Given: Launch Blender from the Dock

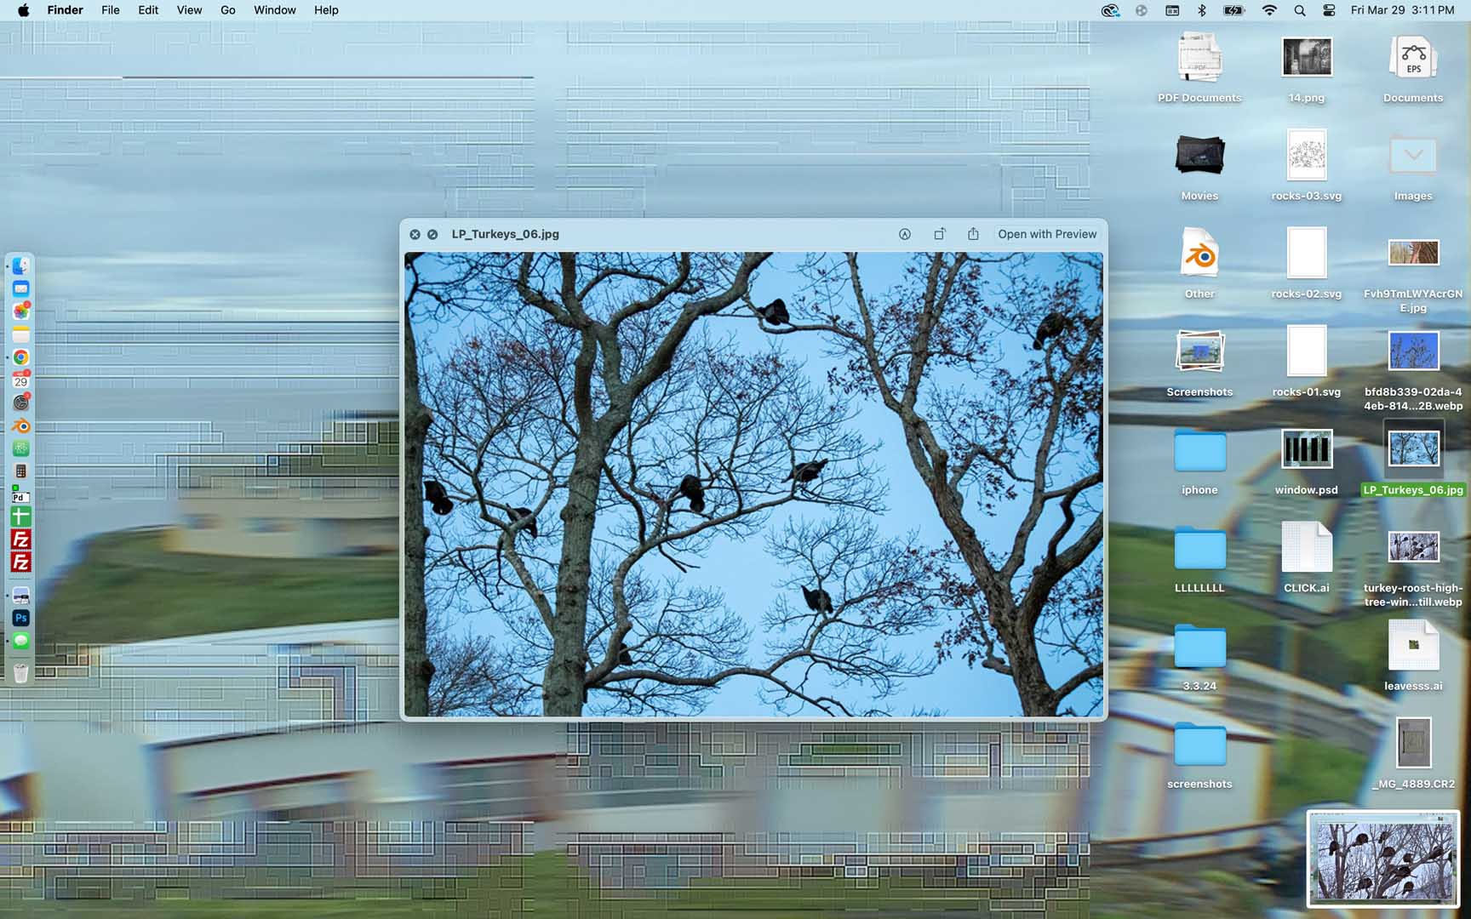Looking at the screenshot, I should pos(21,426).
